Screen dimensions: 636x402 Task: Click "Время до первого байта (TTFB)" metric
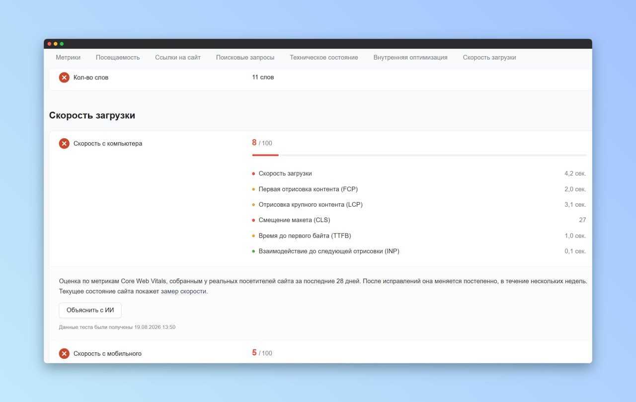[305, 236]
